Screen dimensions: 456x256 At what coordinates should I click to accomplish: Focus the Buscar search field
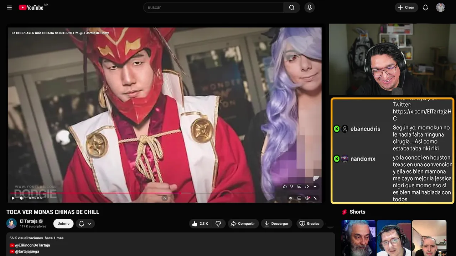pyautogui.click(x=213, y=7)
